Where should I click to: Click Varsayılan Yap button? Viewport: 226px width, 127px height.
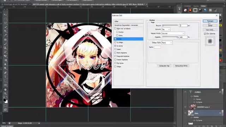[164, 66]
